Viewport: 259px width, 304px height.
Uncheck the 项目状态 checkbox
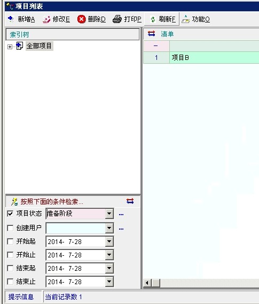pyautogui.click(x=10, y=214)
